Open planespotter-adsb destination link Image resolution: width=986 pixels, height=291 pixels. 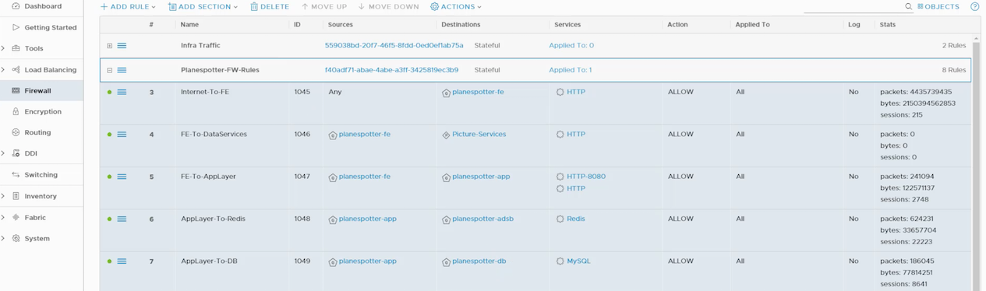pyautogui.click(x=482, y=219)
